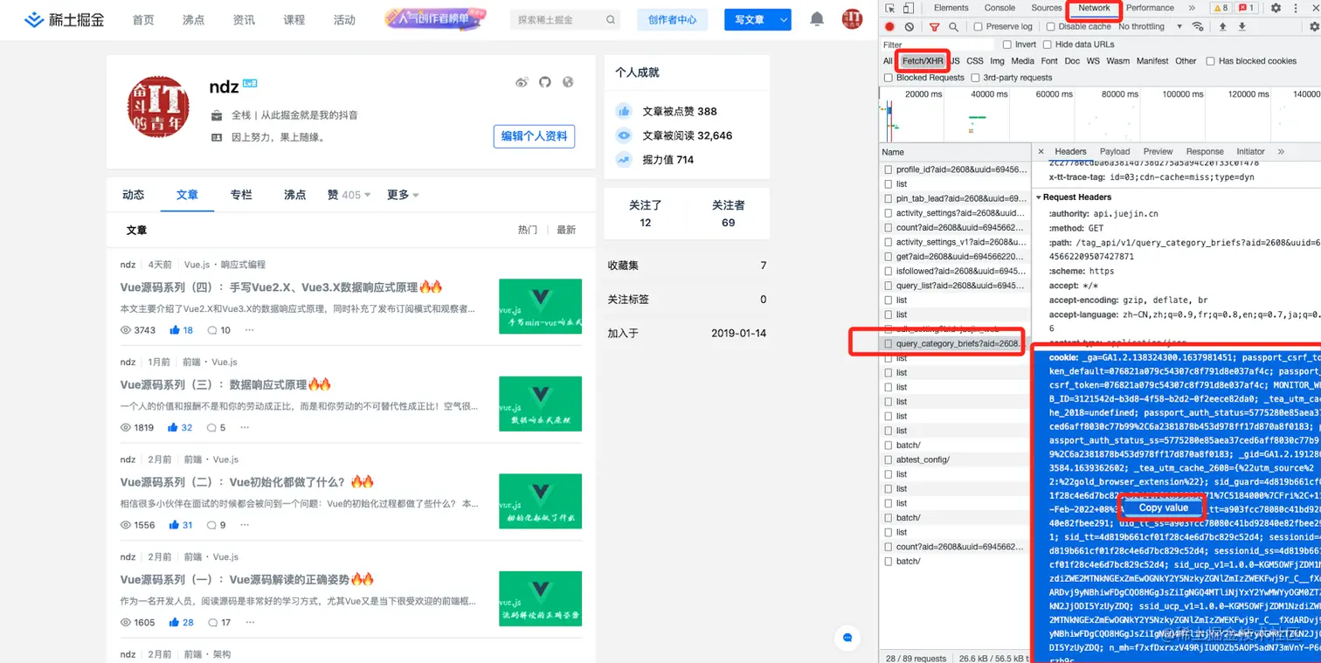This screenshot has width=1321, height=663.
Task: Open network search magnifier
Action: point(953,27)
